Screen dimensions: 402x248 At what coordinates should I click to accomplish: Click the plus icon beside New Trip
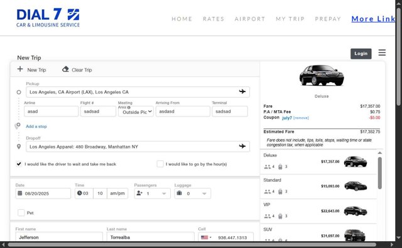pos(20,69)
